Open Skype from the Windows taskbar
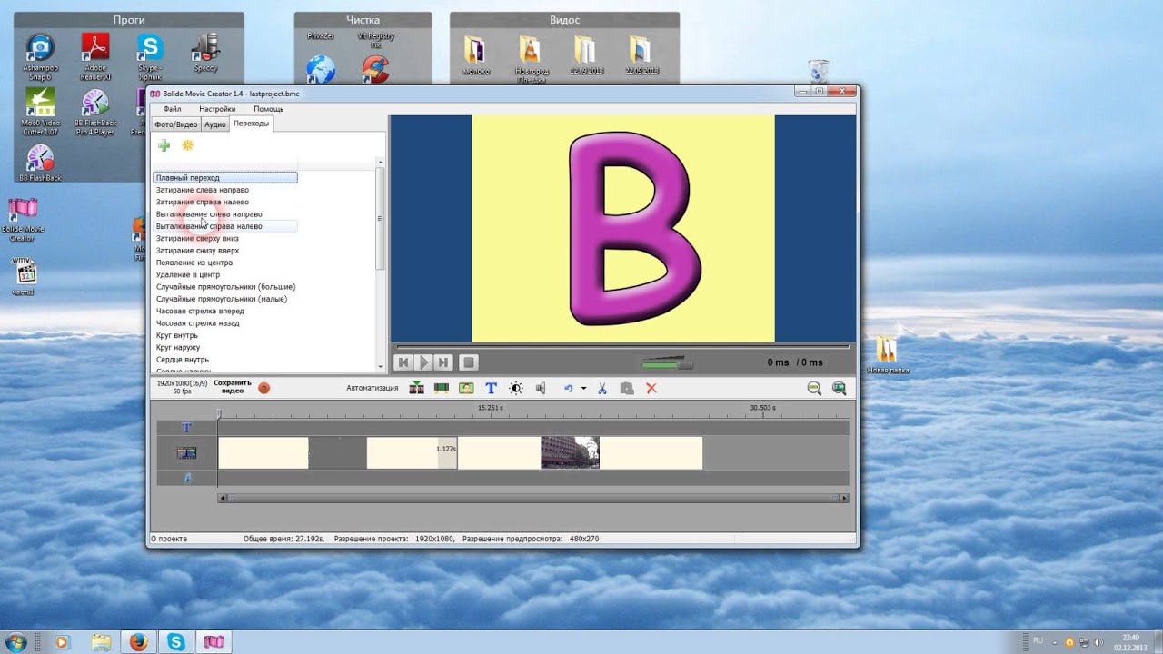The width and height of the screenshot is (1163, 654). pyautogui.click(x=175, y=642)
